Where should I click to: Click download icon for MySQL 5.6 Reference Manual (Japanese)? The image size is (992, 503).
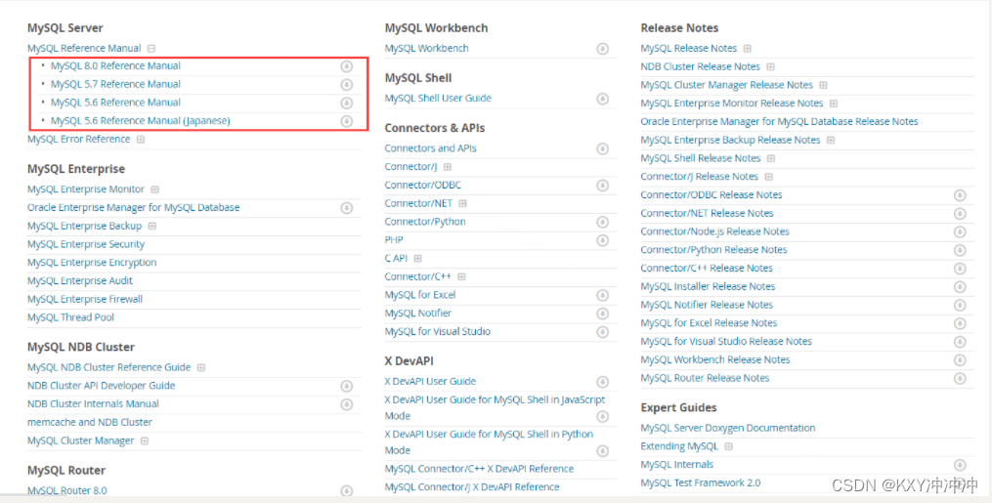[x=347, y=121]
